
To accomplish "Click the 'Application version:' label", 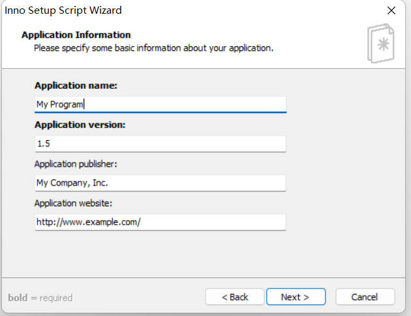I will (80, 125).
